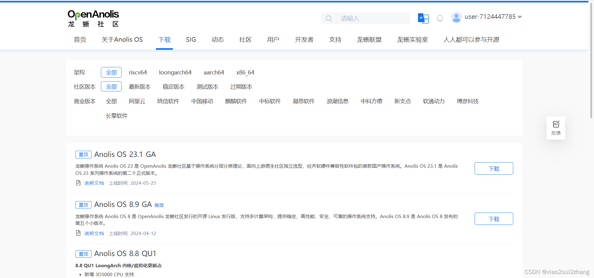
Task: Filter community version by 稳定版本
Action: pos(174,87)
